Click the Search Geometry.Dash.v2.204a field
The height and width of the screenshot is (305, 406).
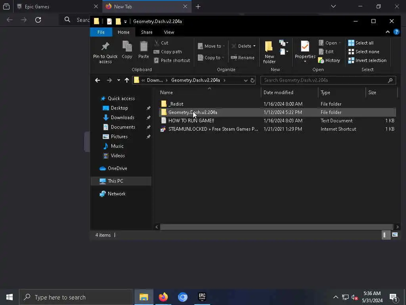328,80
